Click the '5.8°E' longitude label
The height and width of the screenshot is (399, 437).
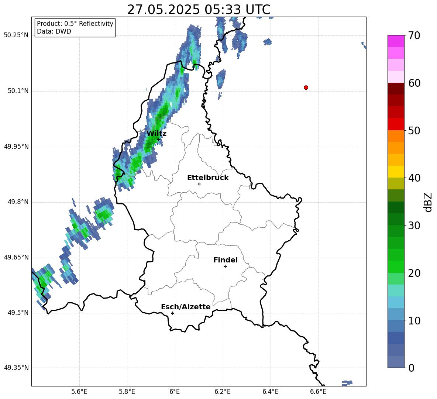coord(127,392)
